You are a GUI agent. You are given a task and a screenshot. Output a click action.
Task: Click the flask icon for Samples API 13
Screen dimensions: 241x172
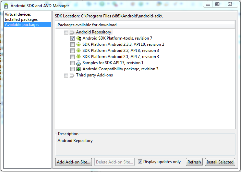79,63
